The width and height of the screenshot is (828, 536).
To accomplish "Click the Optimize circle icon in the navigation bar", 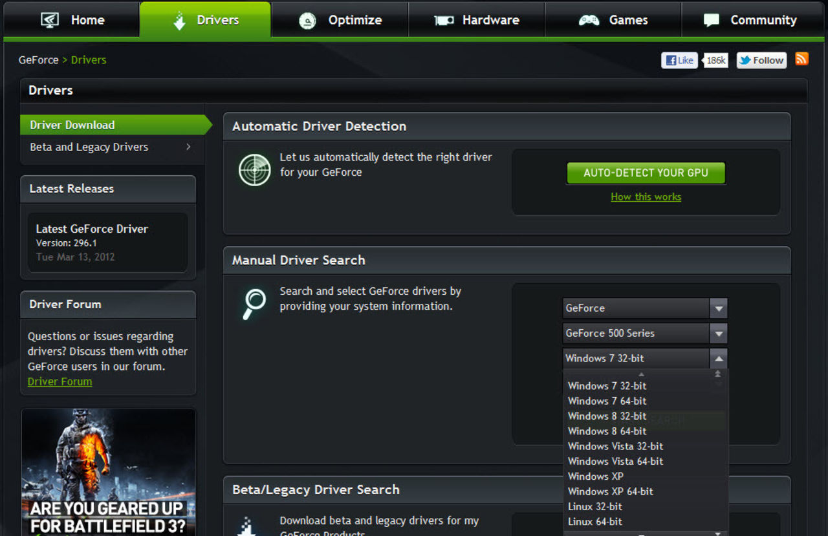I will 307,19.
